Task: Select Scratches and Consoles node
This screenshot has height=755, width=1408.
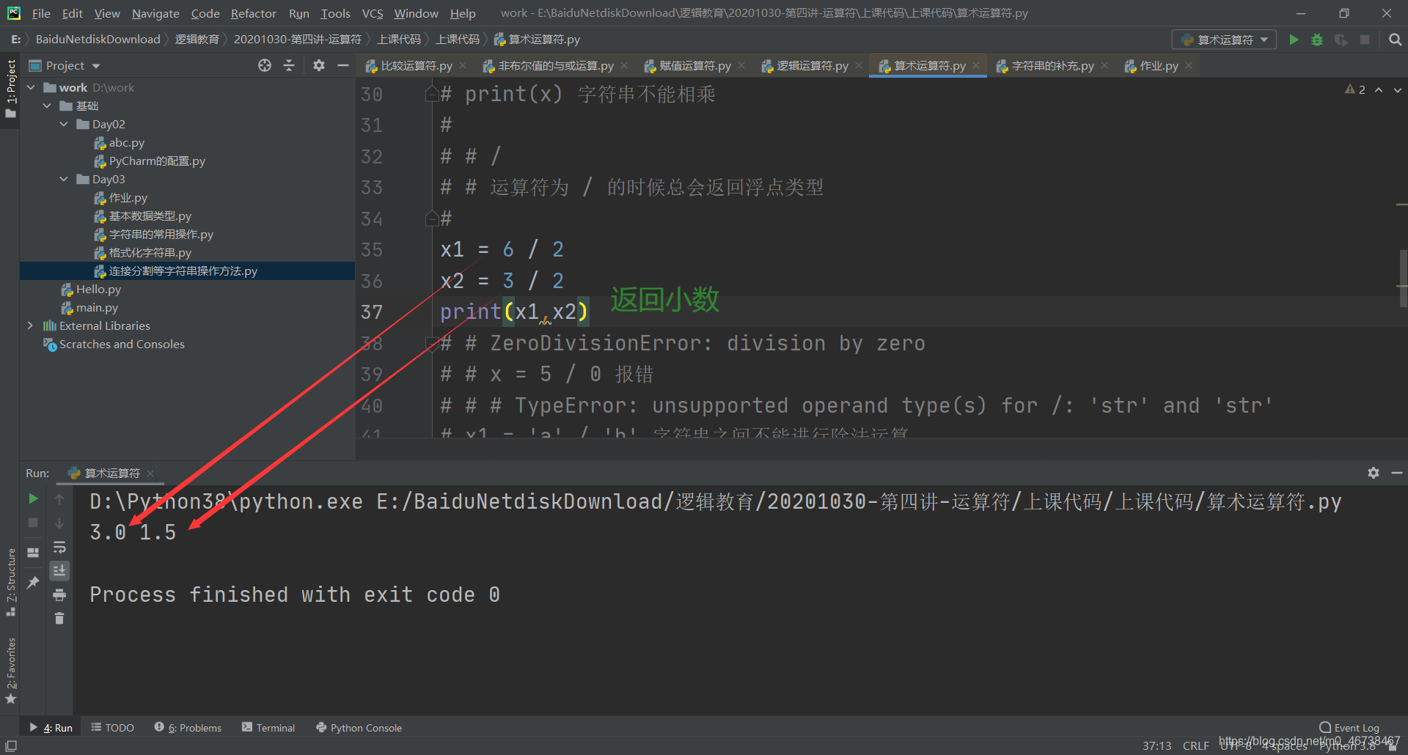Action: point(122,345)
